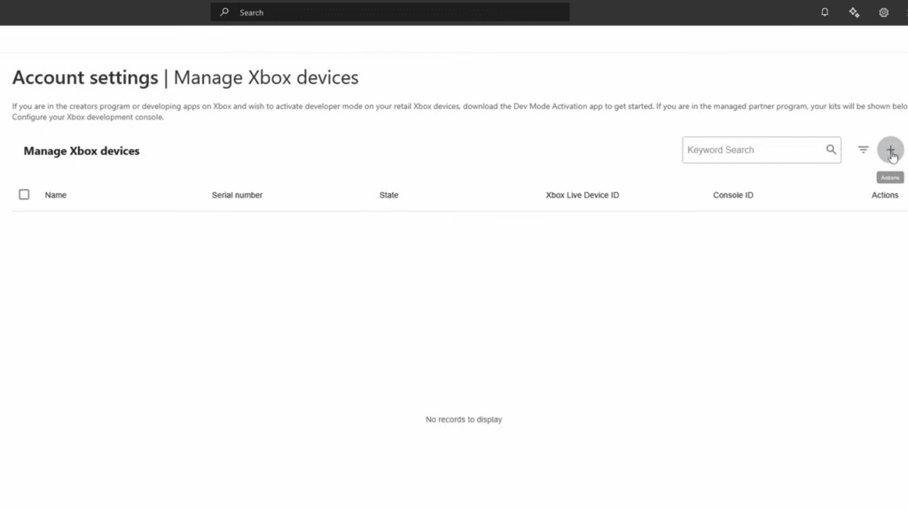Sort the list by the State column
The width and height of the screenshot is (908, 510).
coord(388,195)
